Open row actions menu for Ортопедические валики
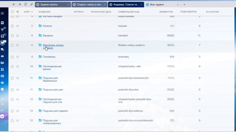 (18, 66)
